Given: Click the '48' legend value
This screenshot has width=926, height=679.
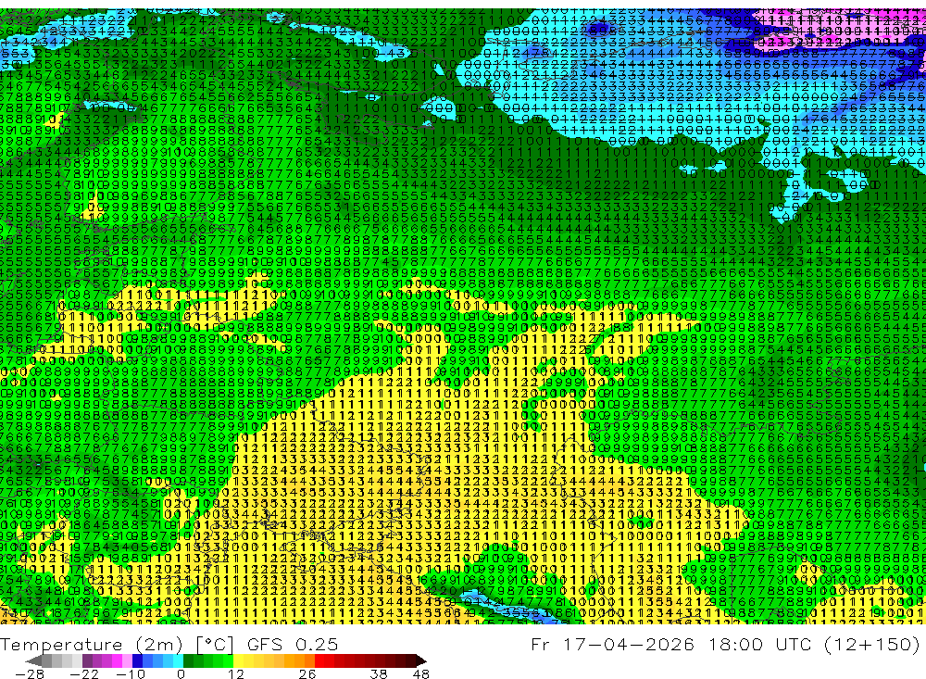Looking at the screenshot, I should coord(421,674).
